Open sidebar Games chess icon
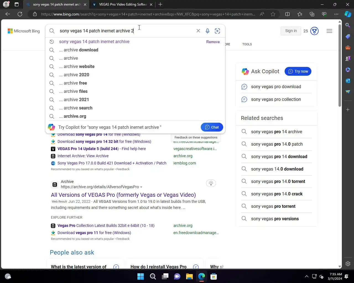The height and width of the screenshot is (283, 354). point(348,59)
